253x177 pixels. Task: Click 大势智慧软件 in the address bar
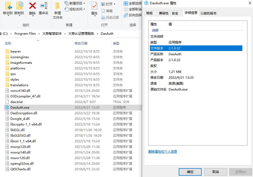pos(52,34)
